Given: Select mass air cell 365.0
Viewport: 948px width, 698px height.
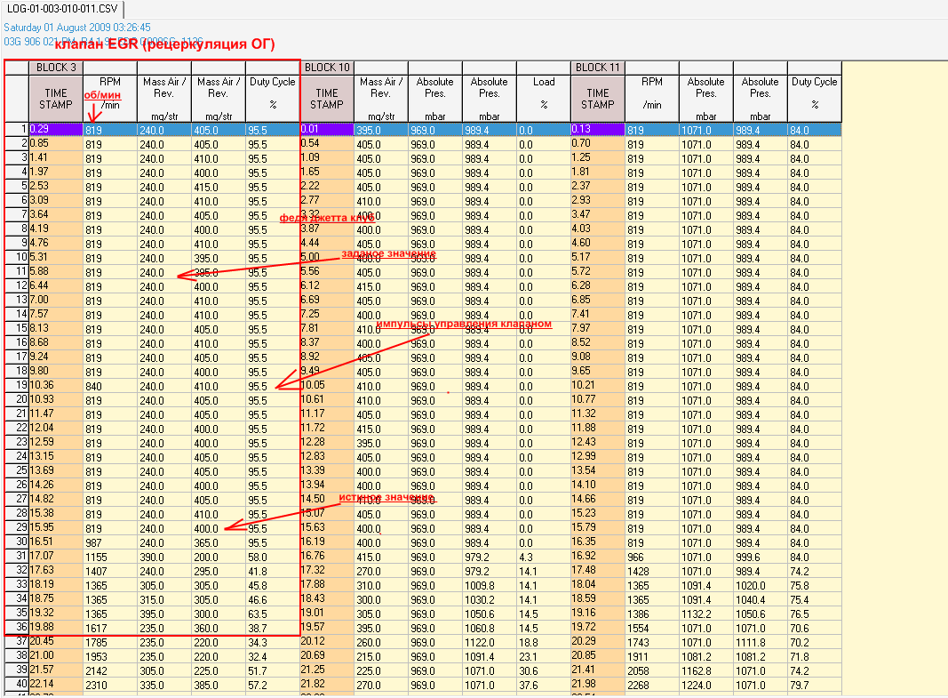Looking at the screenshot, I should pyautogui.click(x=219, y=542).
